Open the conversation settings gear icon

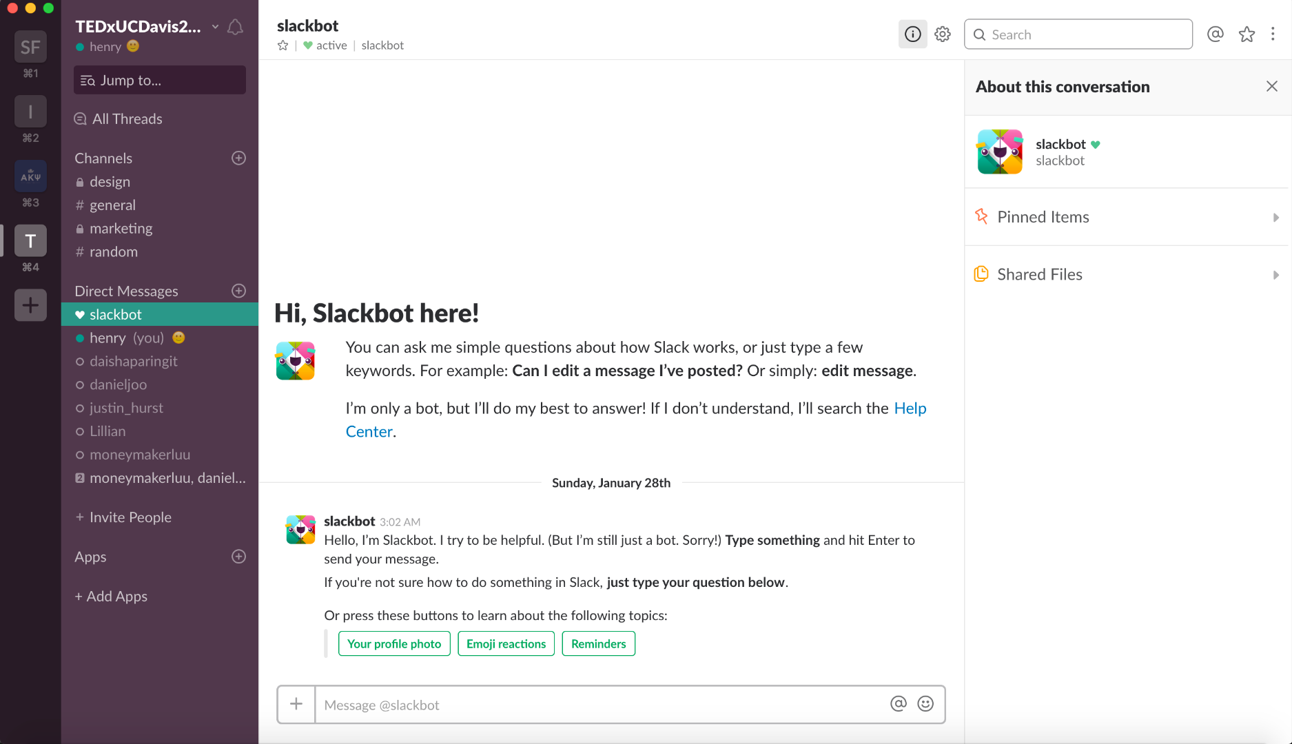943,34
